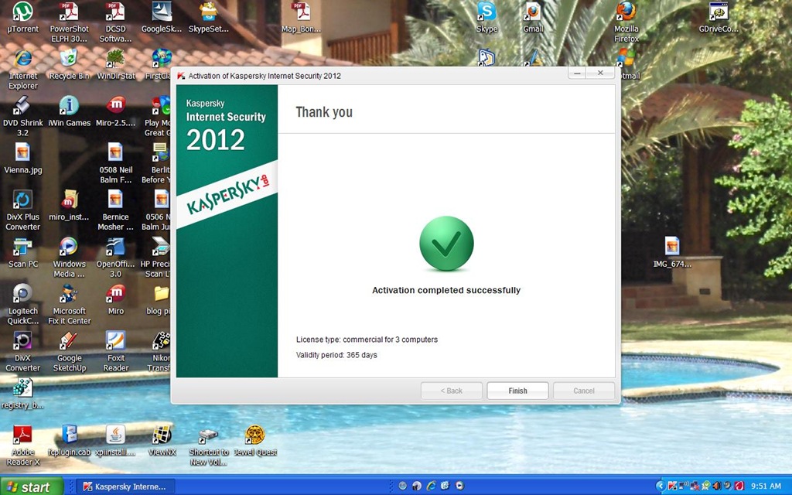Open iWin Games icon
Image resolution: width=792 pixels, height=495 pixels.
[x=69, y=111]
